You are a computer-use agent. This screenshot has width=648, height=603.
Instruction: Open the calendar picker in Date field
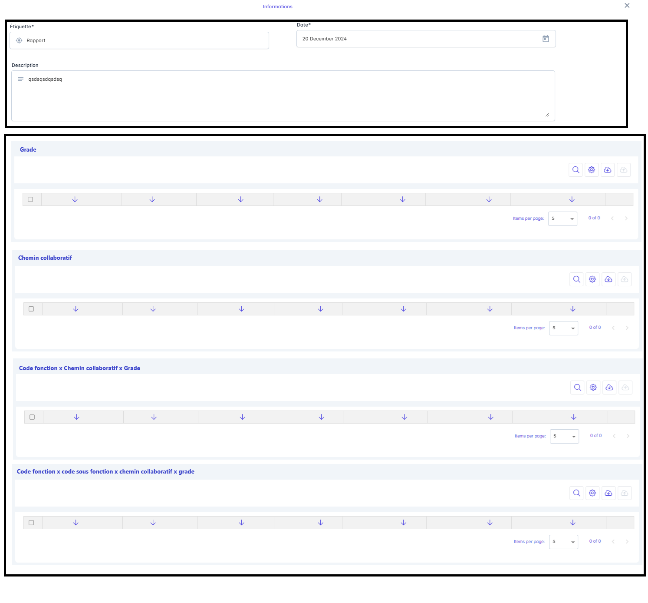pos(546,39)
